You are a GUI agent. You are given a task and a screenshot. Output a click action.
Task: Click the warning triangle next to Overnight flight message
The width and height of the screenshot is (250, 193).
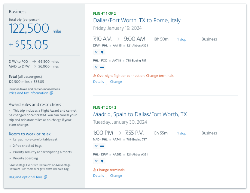tap(94, 75)
